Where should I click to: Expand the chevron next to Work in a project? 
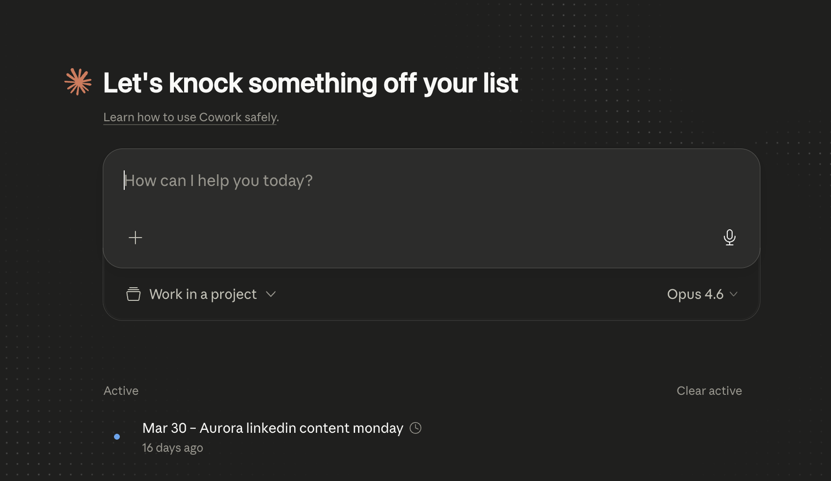[x=271, y=295]
